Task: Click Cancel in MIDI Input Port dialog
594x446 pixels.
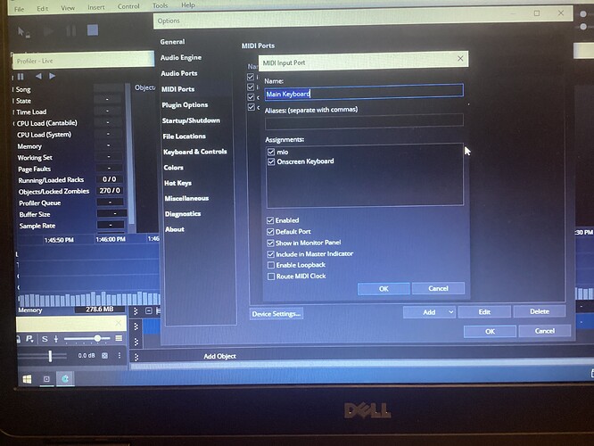Action: [x=438, y=288]
